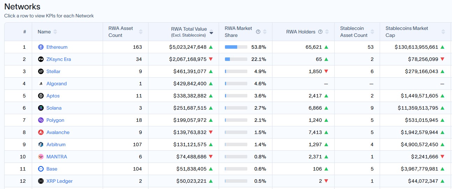
Task: Click Arbitrum's asset count of 107
Action: click(137, 144)
